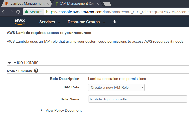Open the IAM Role dropdown
The height and width of the screenshot is (116, 189).
(x=116, y=87)
